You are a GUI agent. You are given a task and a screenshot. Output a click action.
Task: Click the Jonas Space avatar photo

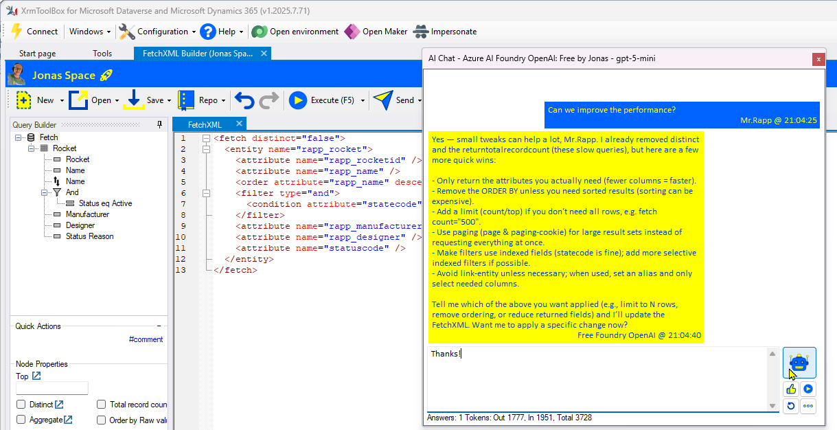tap(16, 74)
